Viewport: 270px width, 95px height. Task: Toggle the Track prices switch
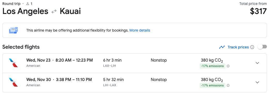click(262, 47)
